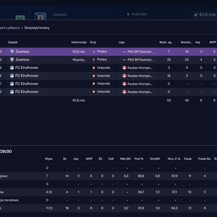Open the PKO BP Ekstrakl... league chip in the highlighted row
This screenshot has width=217, height=217.
138,52
